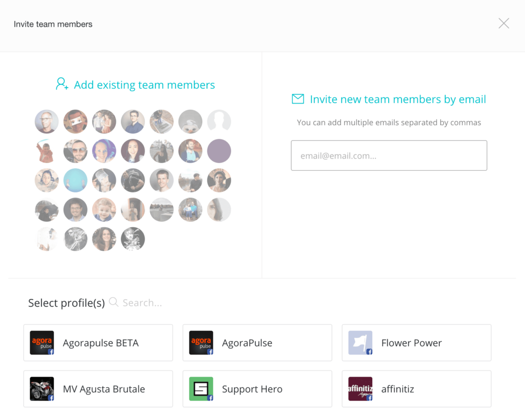The width and height of the screenshot is (525, 414).
Task: Choose the Flower Power profile card
Action: [x=416, y=343]
